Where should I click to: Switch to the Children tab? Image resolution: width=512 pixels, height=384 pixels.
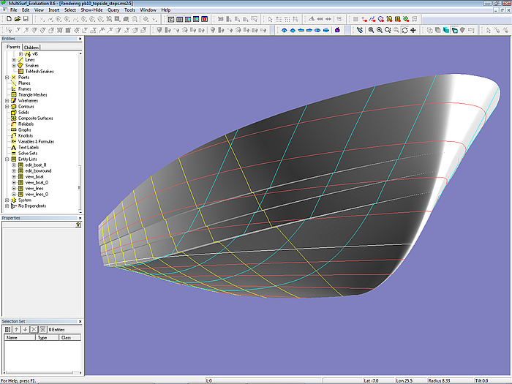click(31, 48)
